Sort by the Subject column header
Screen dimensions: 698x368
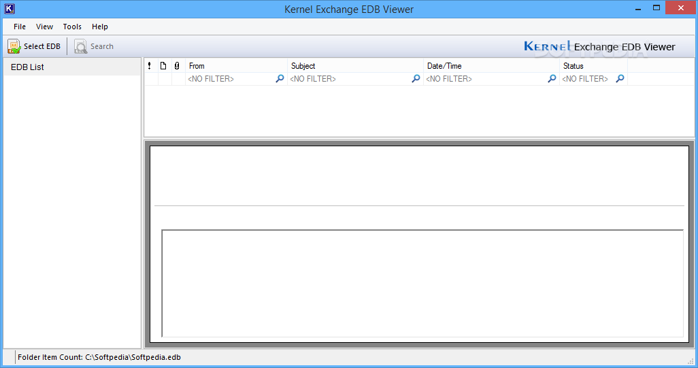click(355, 66)
